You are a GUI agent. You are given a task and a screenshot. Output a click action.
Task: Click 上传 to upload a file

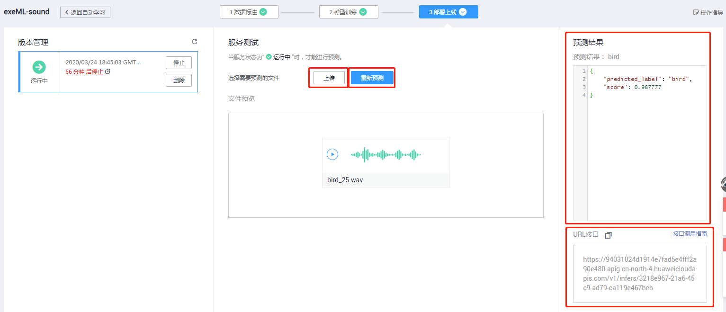(x=329, y=77)
